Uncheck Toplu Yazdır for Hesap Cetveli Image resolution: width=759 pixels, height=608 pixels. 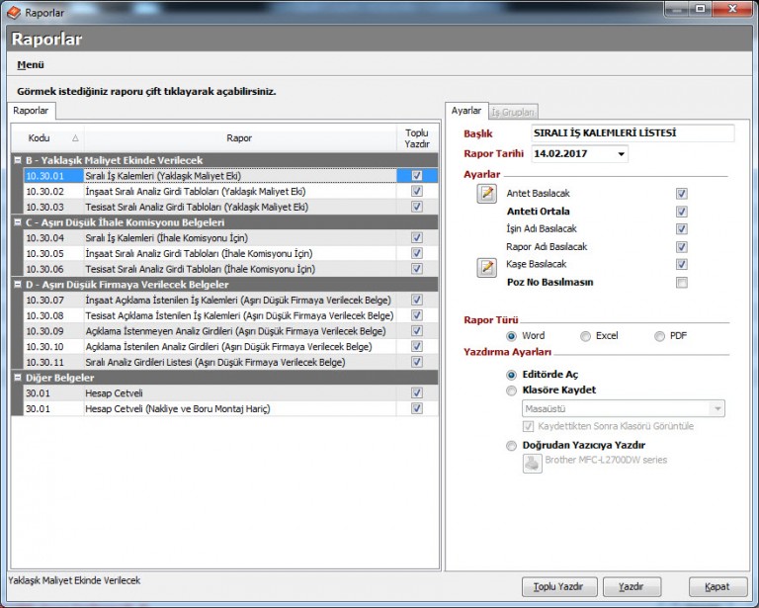coord(416,393)
